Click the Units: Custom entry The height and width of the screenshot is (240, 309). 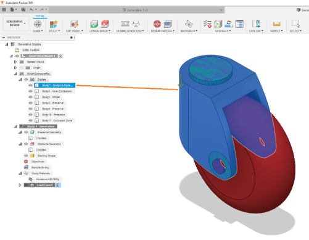pos(31,50)
